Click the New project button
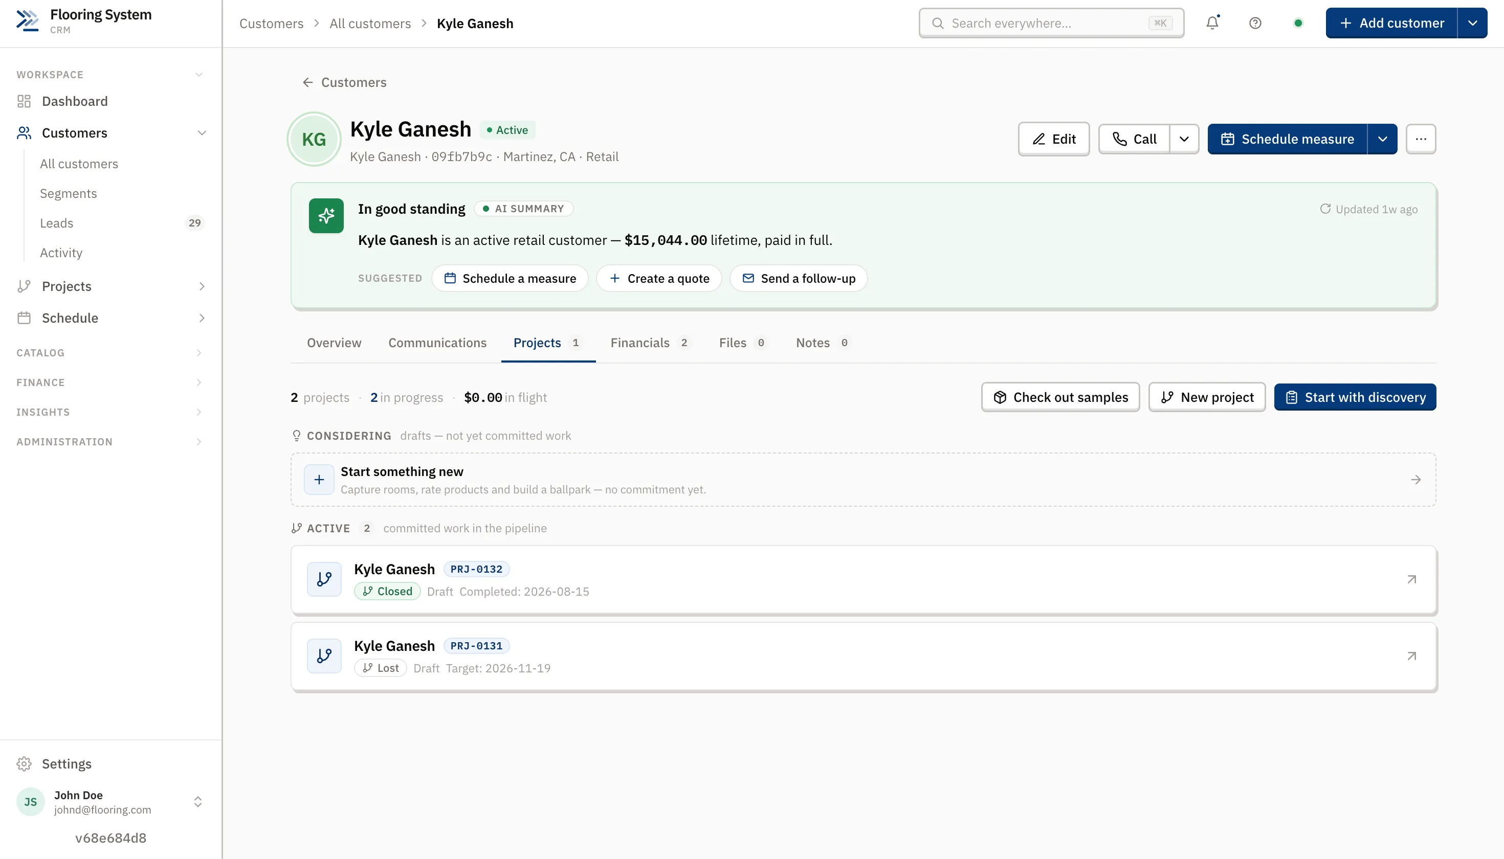The width and height of the screenshot is (1504, 859). coord(1207,397)
